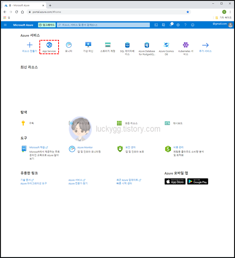Open Find an Azure expert (전문가 찾기) link
235x258 pixels.
tap(78, 184)
